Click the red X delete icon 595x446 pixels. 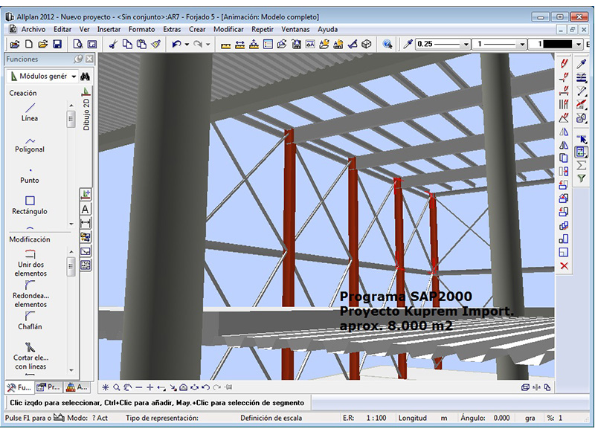pyautogui.click(x=564, y=266)
